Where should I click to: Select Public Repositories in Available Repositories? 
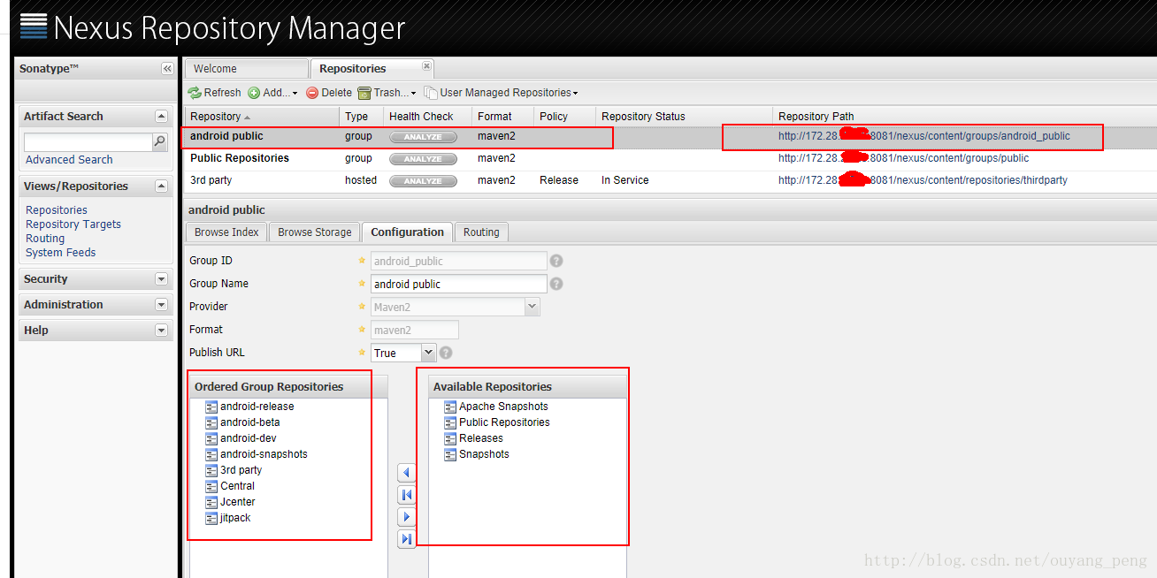coord(504,422)
